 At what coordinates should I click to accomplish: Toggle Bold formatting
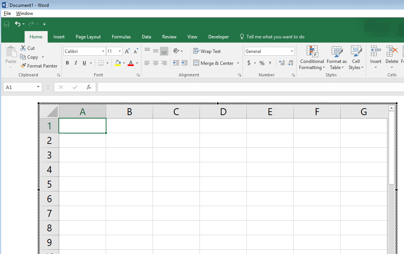67,63
